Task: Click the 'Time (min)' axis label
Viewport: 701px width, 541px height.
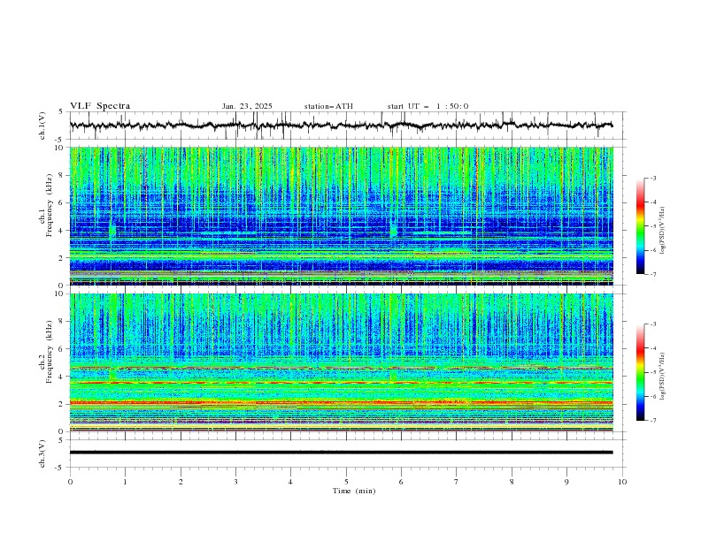Action: [x=354, y=491]
